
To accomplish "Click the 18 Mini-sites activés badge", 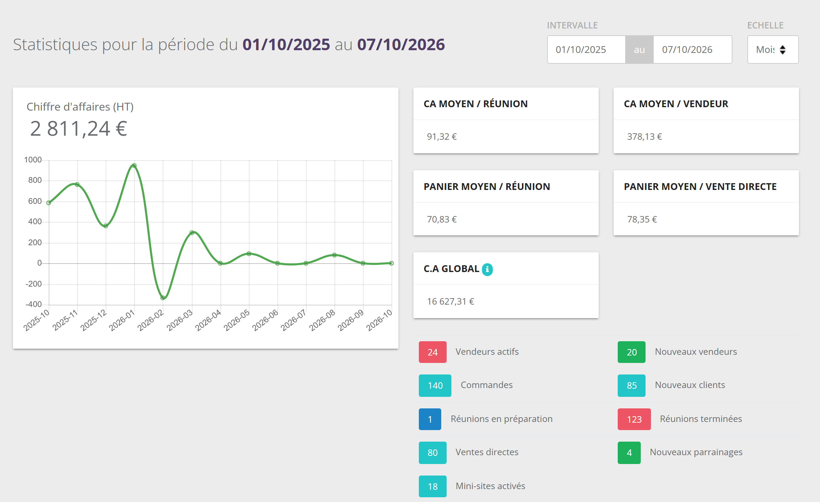I will pyautogui.click(x=433, y=486).
